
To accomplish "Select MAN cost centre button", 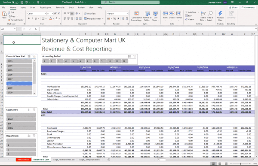I will pos(21,128).
